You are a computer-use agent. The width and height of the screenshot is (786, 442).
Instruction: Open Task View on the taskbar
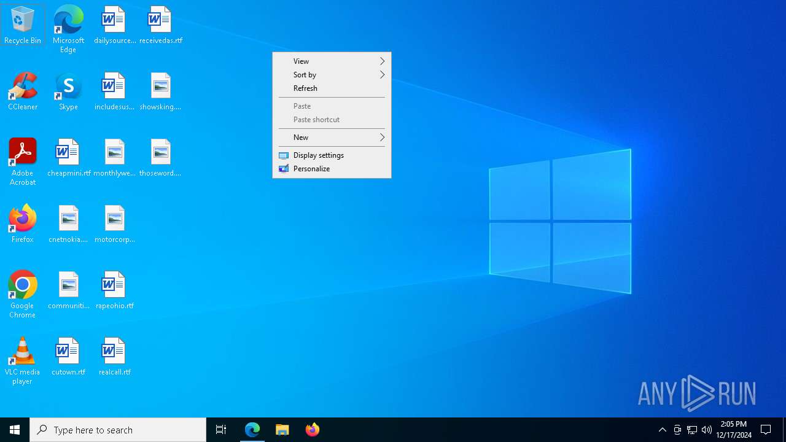[221, 430]
